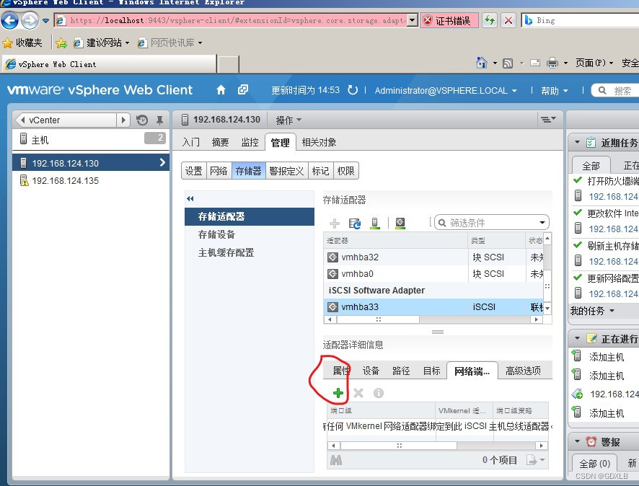Select host 192.168.124.135 in navigator
639x486 pixels.
(x=90, y=180)
